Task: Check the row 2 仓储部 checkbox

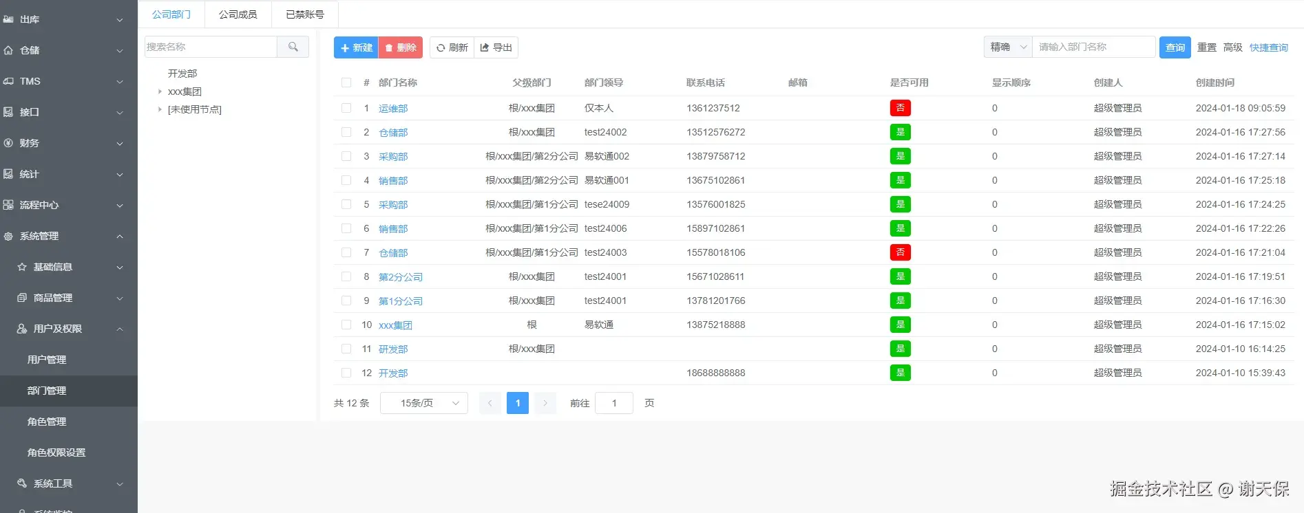Action: pyautogui.click(x=346, y=132)
